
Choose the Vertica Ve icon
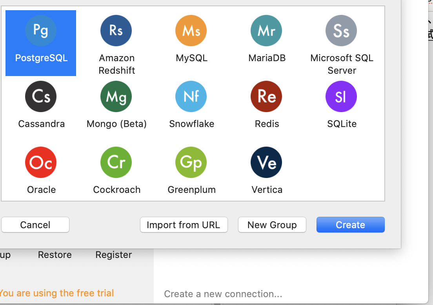[266, 162]
